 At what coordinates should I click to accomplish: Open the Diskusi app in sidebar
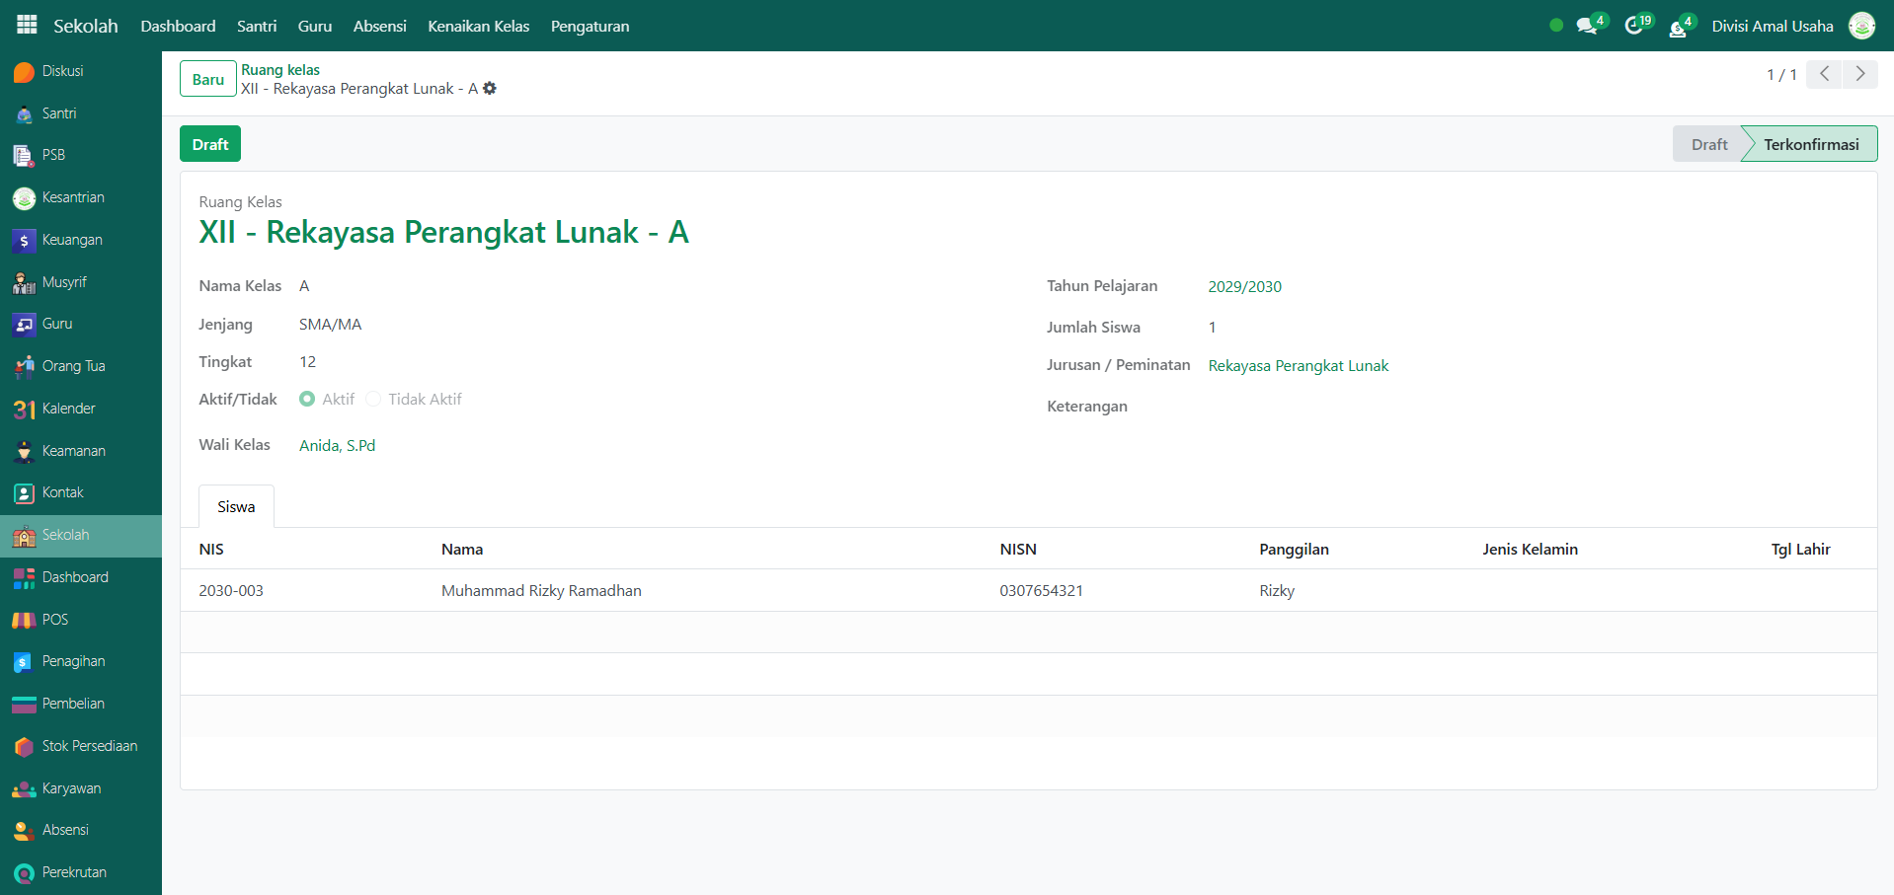61,71
